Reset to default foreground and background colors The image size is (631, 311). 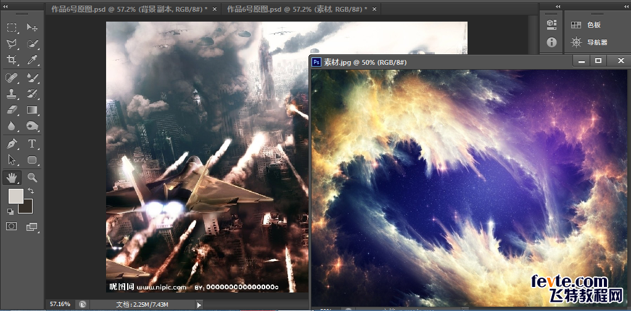click(10, 211)
